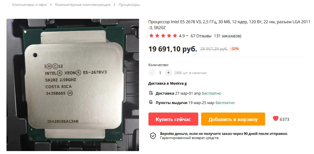The height and width of the screenshot is (154, 314).
Task: Click Добавить в корзину button
Action: point(233,119)
